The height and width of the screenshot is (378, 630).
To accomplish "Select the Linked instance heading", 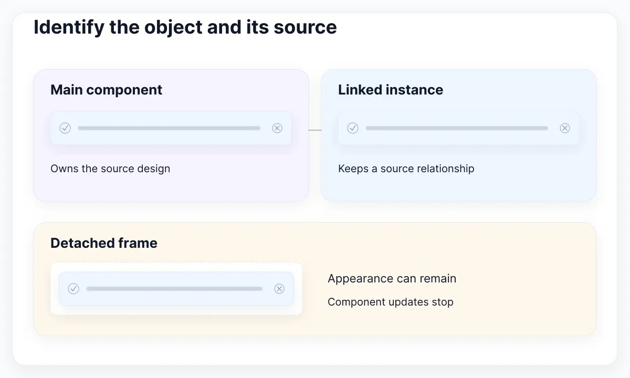I will pos(391,90).
